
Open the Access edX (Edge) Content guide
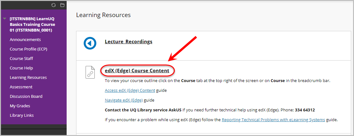pyautogui.click(x=130, y=91)
